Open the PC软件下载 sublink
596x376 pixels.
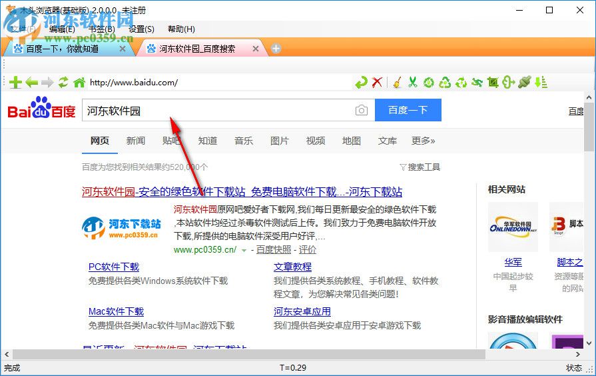tap(114, 267)
